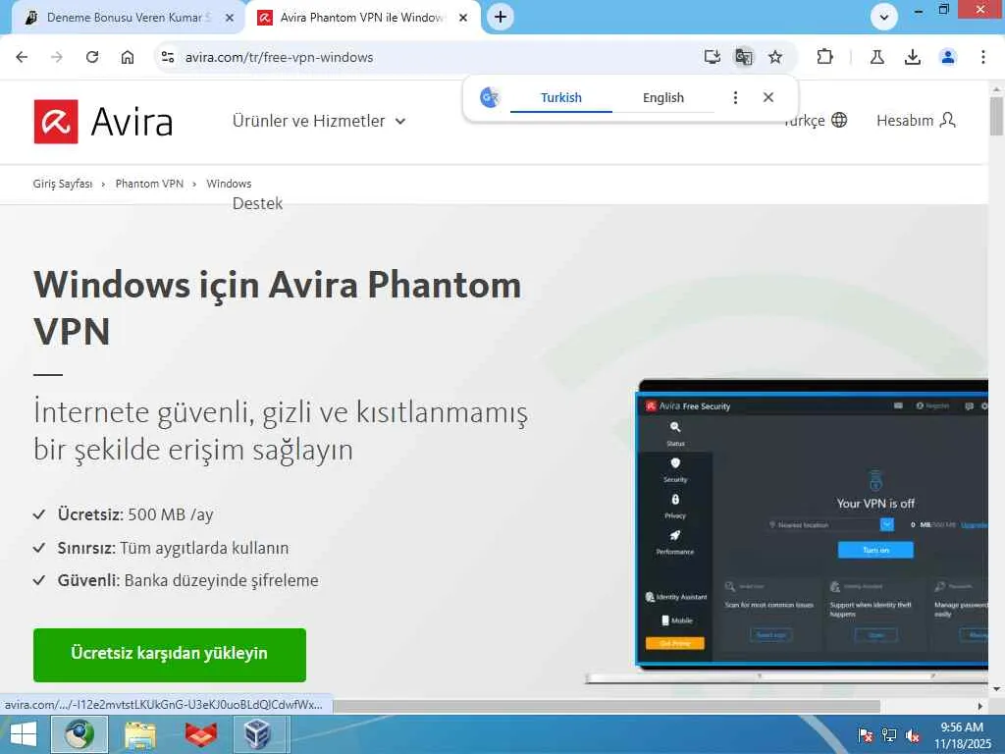Open Giriş Sayfası breadcrumb
The width and height of the screenshot is (1005, 754).
[63, 184]
